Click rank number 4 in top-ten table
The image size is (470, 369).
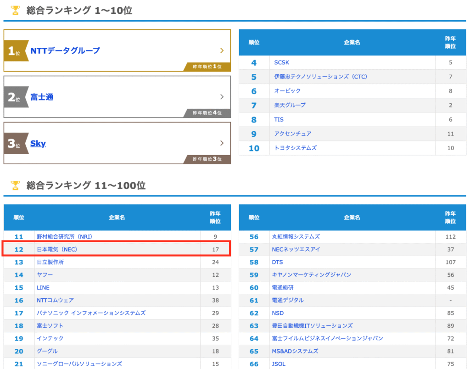(254, 63)
